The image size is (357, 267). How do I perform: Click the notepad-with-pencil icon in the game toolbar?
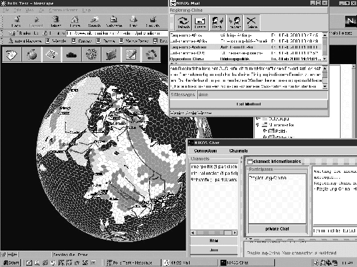pos(131,54)
